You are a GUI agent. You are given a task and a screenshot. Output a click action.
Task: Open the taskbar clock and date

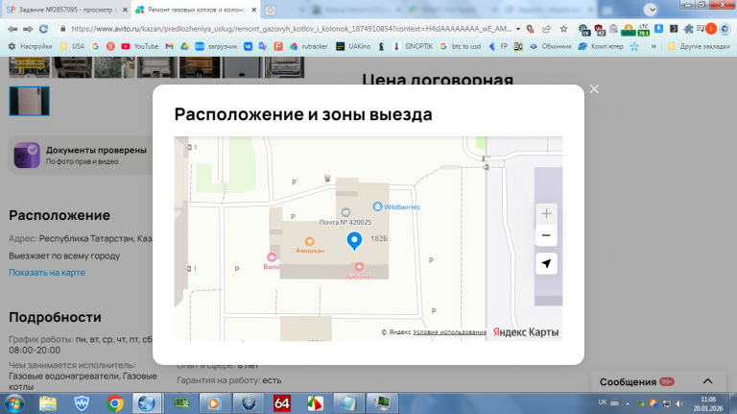pyautogui.click(x=708, y=403)
